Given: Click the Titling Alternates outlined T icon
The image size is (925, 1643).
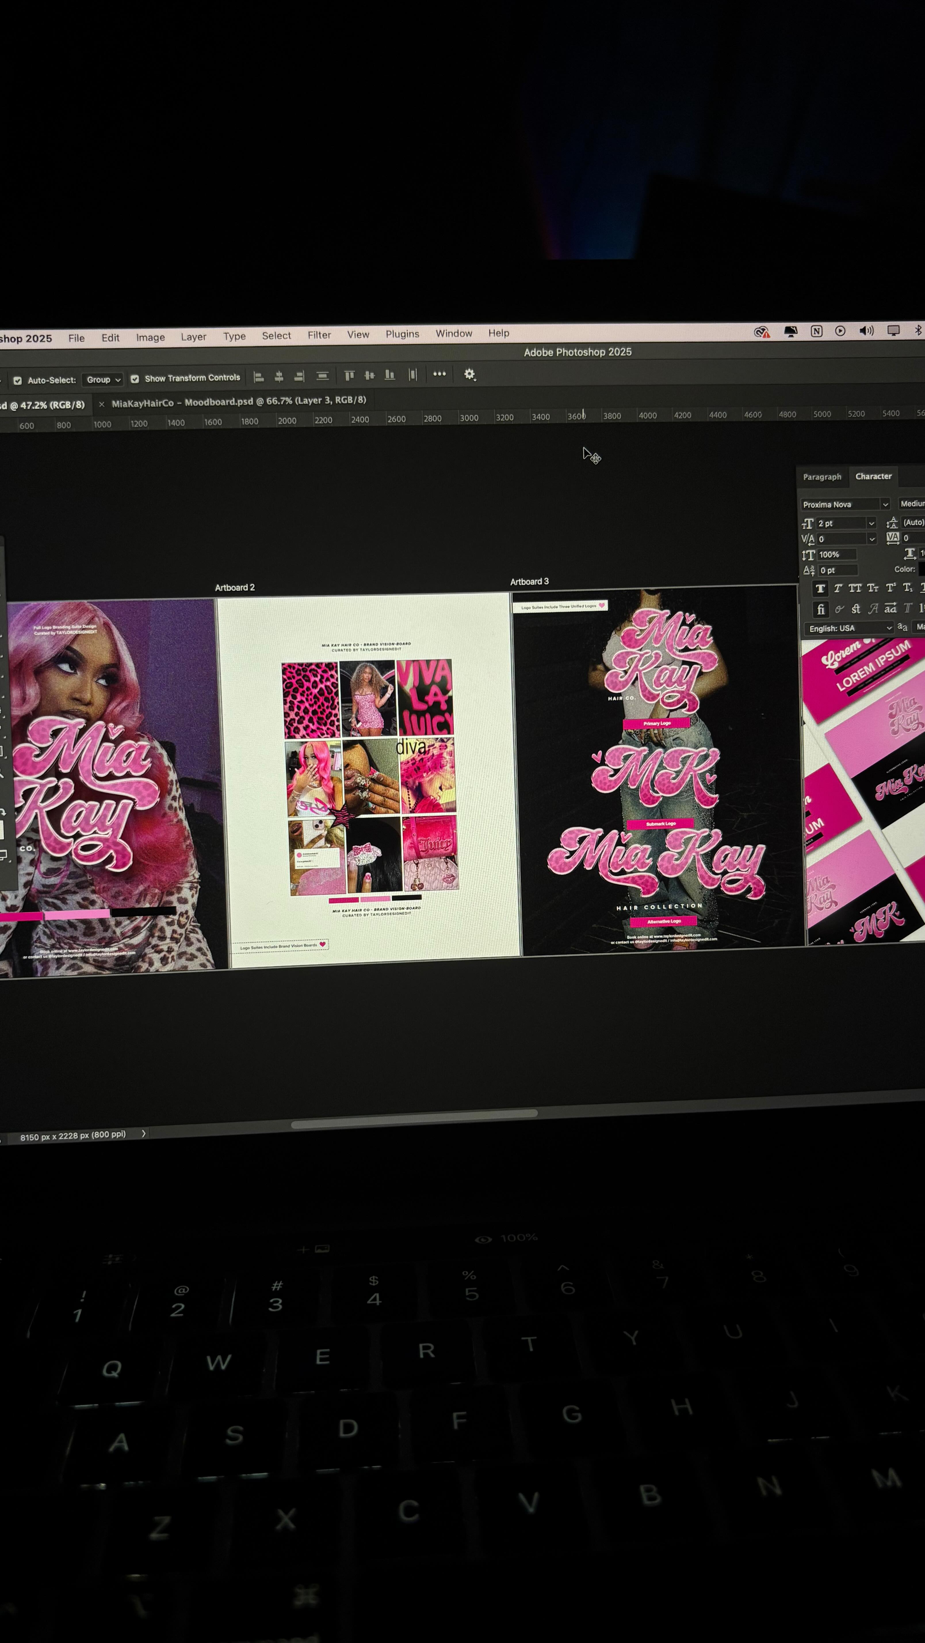Looking at the screenshot, I should (x=908, y=608).
